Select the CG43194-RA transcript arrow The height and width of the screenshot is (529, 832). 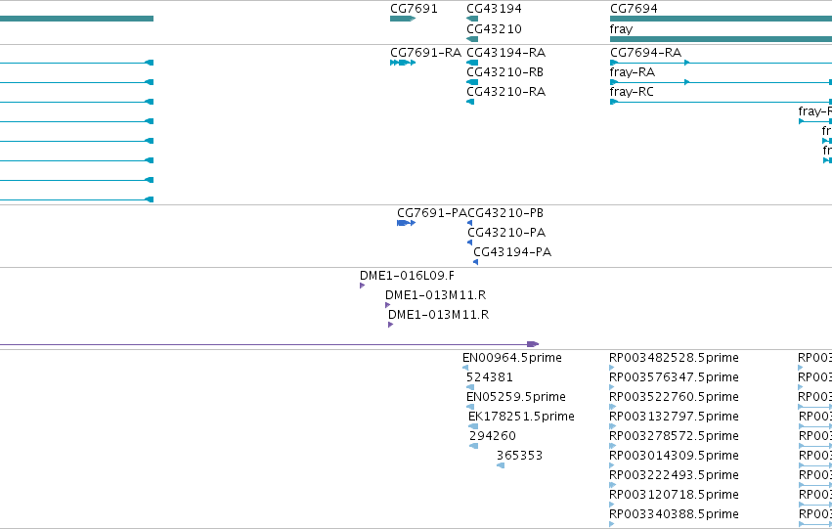click(471, 63)
